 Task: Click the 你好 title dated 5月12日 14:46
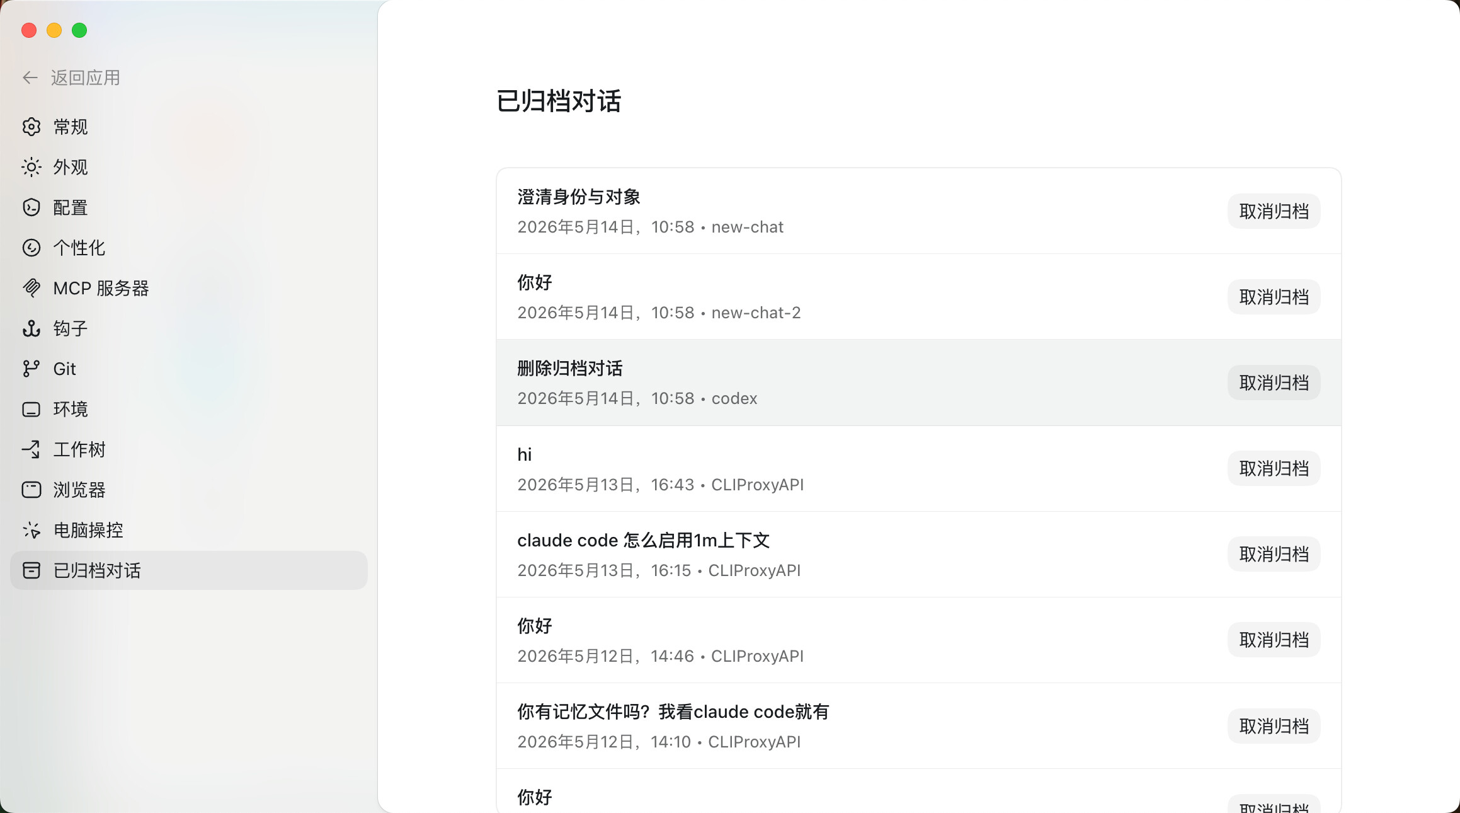(x=535, y=626)
